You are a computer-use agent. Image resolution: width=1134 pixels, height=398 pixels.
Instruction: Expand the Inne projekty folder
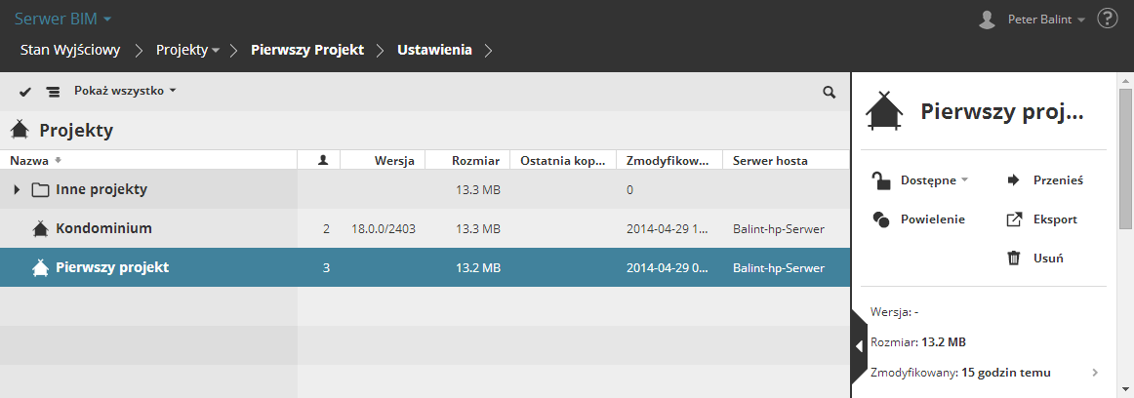[x=17, y=189]
